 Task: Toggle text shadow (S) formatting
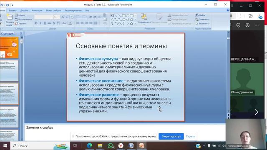[54, 23]
